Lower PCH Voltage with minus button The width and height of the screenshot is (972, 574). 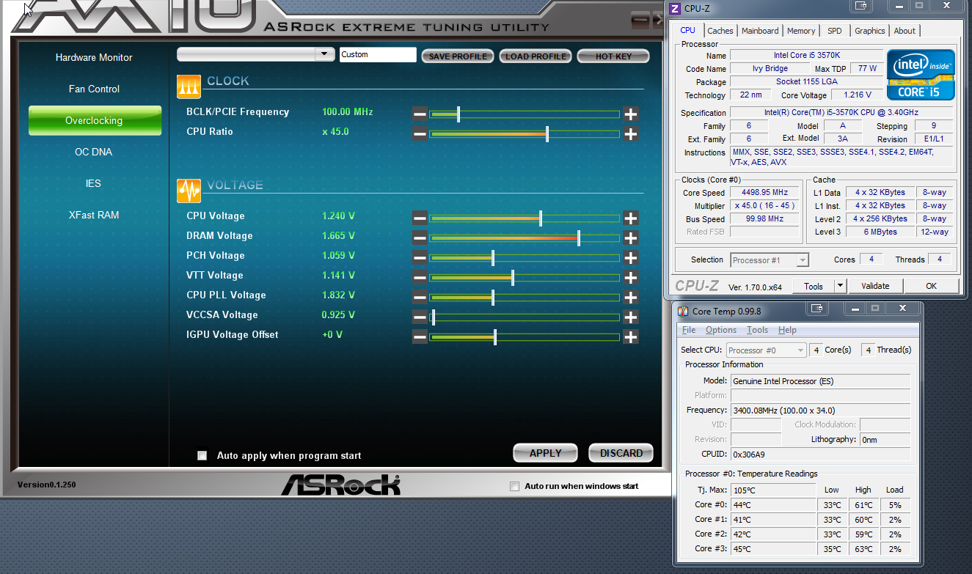(x=420, y=258)
